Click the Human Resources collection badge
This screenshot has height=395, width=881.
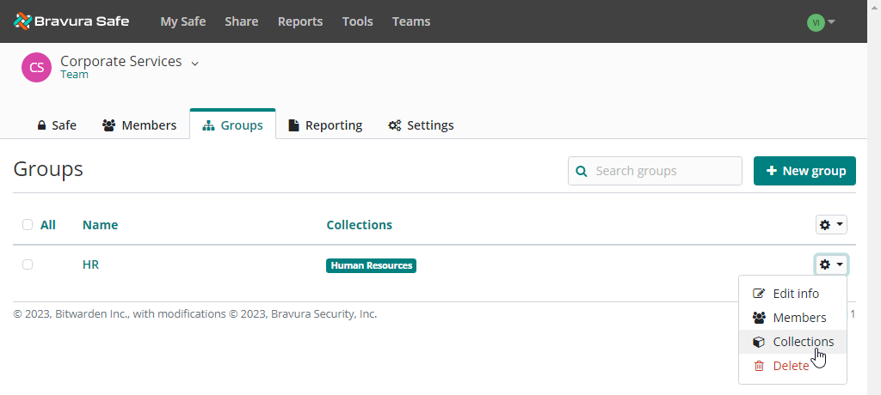[x=371, y=265]
